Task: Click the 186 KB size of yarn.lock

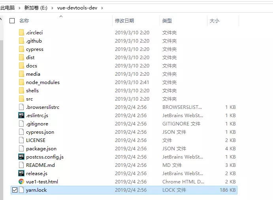Action: coord(228,190)
